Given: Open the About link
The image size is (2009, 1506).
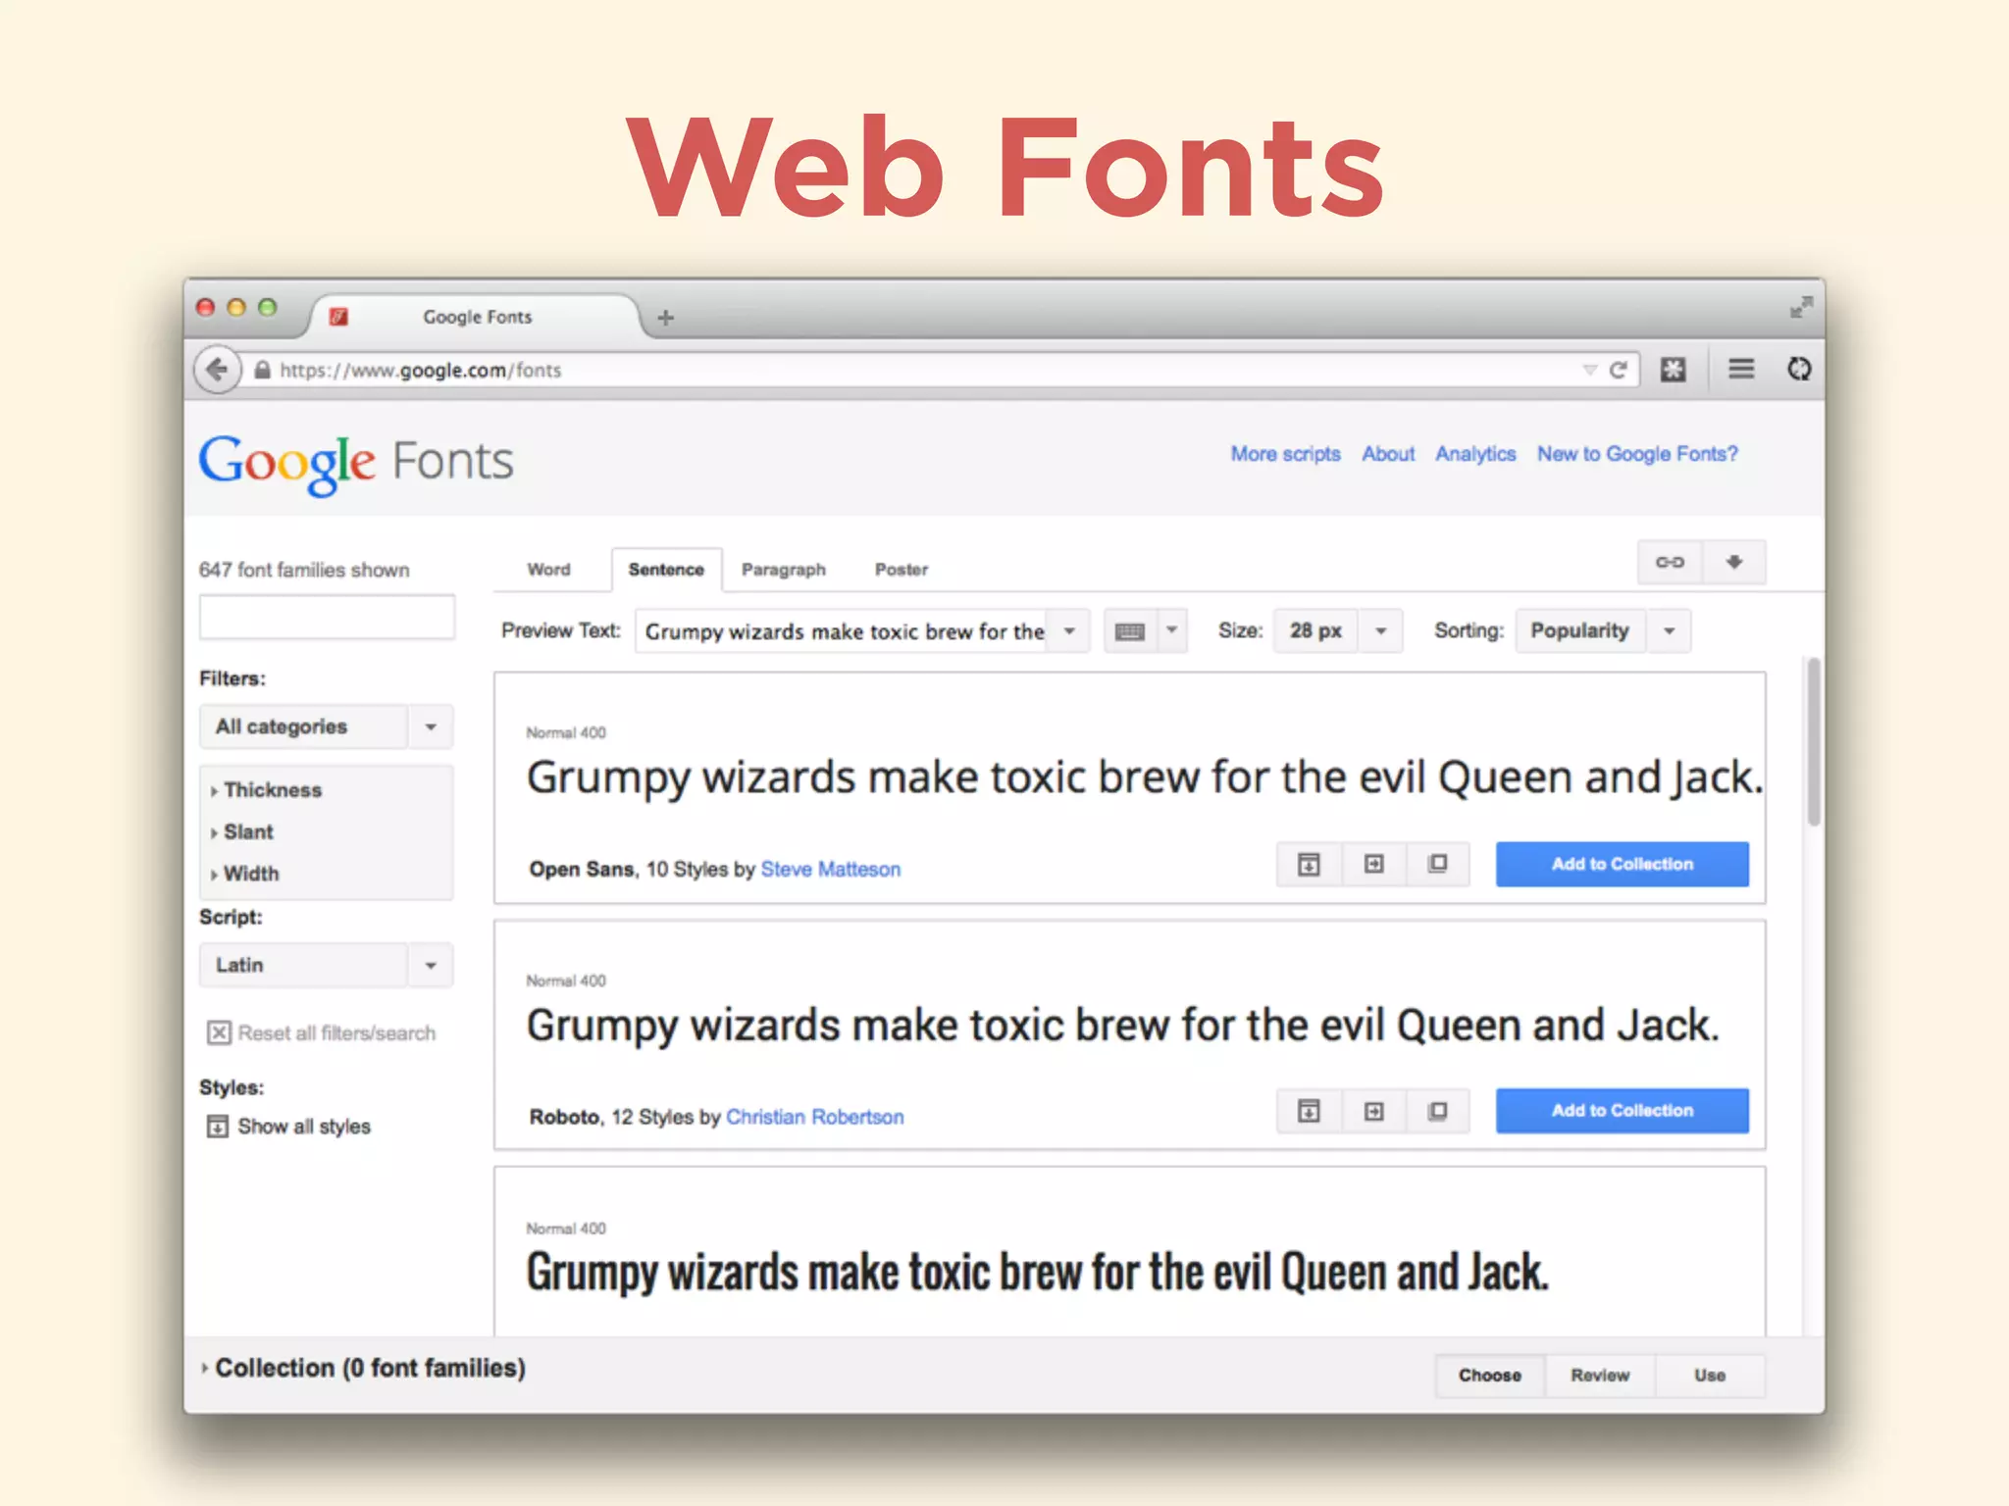Looking at the screenshot, I should 1388,454.
